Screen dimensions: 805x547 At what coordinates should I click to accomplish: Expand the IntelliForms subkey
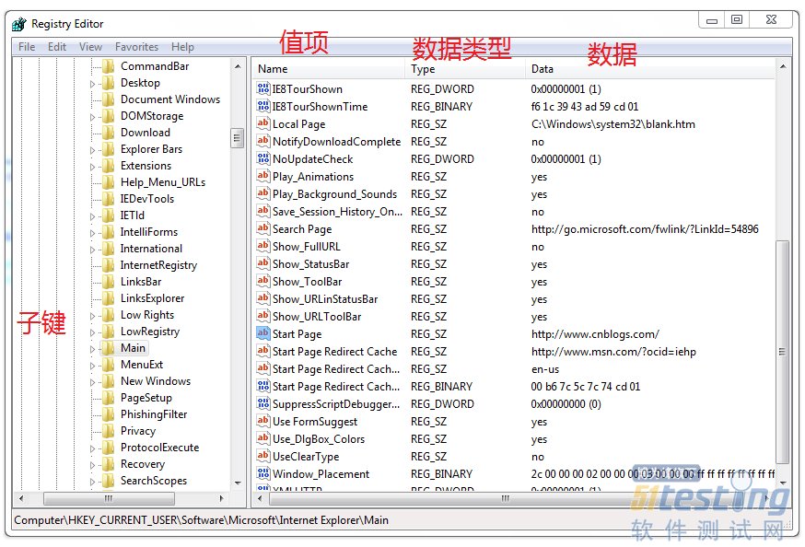(92, 233)
